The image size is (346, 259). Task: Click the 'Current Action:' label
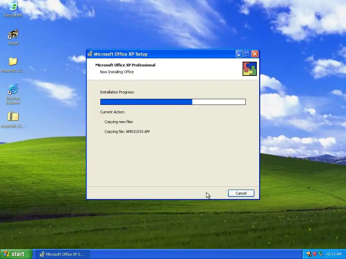pyautogui.click(x=113, y=112)
